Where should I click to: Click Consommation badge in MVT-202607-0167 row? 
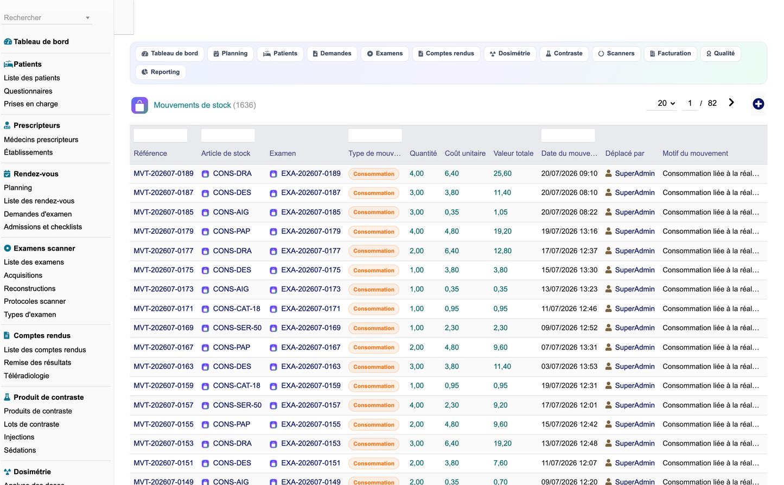[374, 348]
